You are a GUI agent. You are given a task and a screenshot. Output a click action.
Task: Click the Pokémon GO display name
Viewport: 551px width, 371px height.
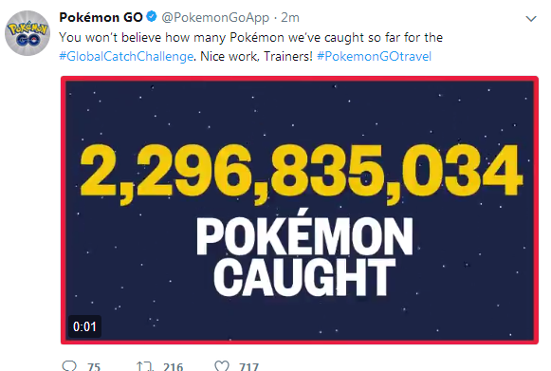pos(101,17)
